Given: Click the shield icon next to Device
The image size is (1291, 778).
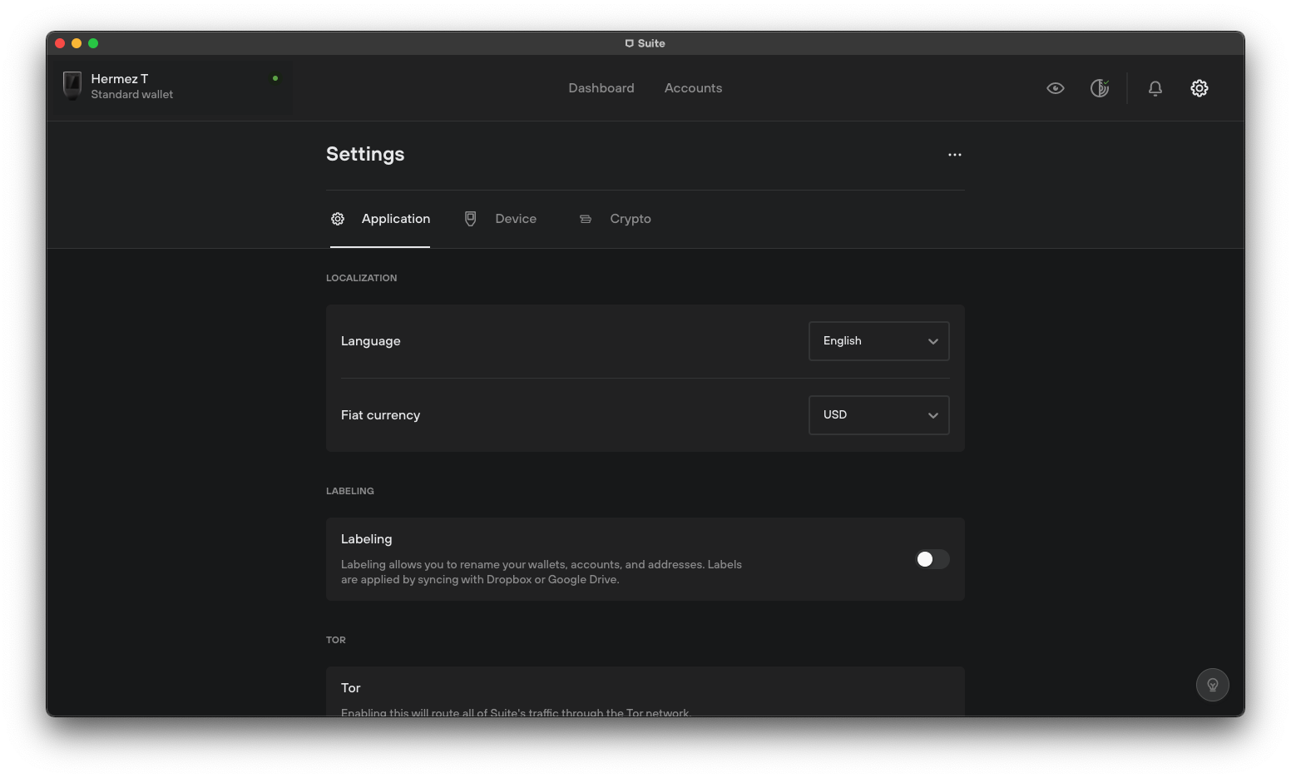Looking at the screenshot, I should tap(471, 218).
